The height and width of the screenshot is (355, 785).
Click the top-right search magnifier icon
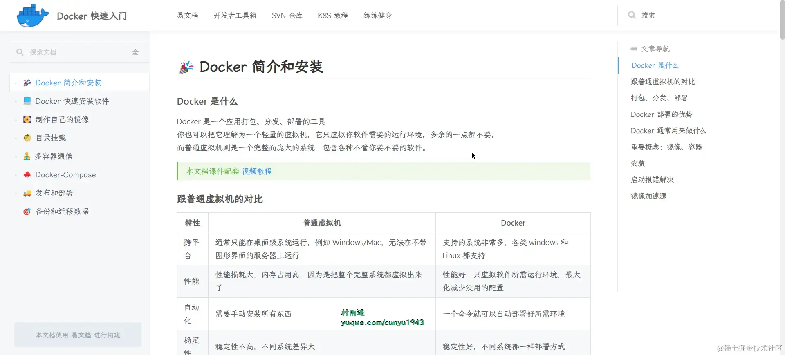(x=632, y=15)
